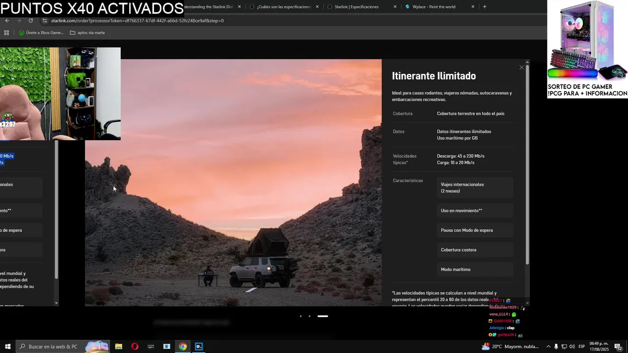Open the weather widget showing 20°C

tap(510, 347)
